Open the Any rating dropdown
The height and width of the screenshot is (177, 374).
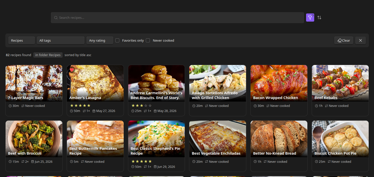pos(100,40)
